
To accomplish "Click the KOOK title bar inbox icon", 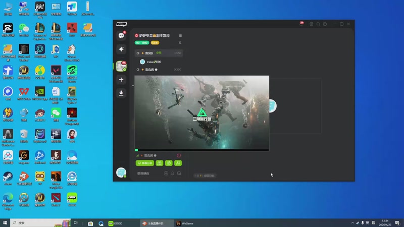I will [311, 24].
